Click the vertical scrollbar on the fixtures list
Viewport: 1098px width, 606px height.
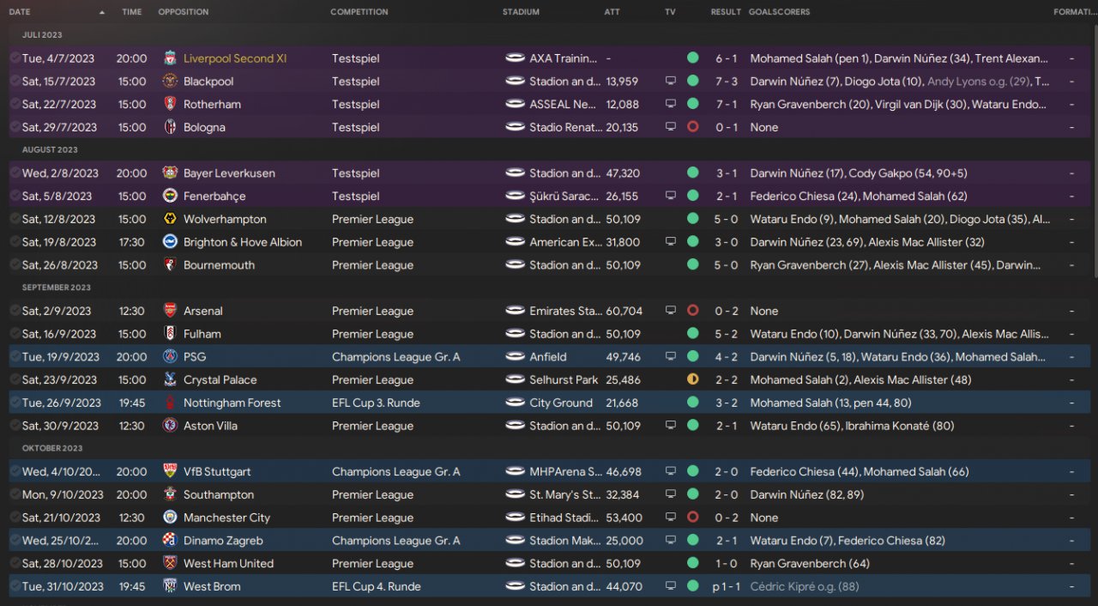point(1093,150)
